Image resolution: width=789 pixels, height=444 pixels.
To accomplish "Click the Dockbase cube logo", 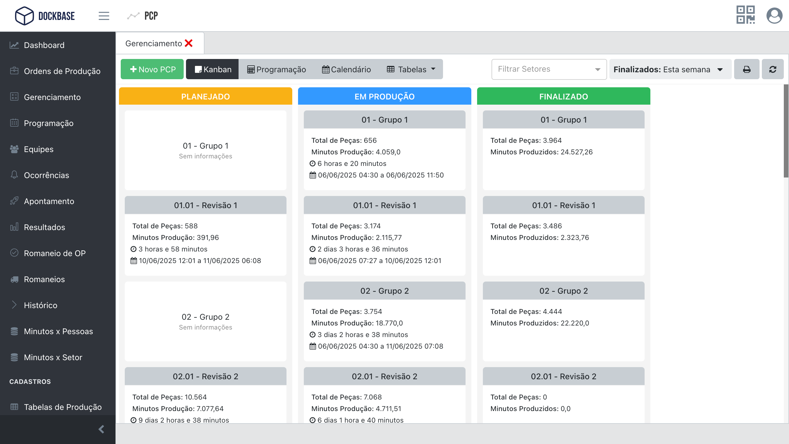I will pos(24,16).
